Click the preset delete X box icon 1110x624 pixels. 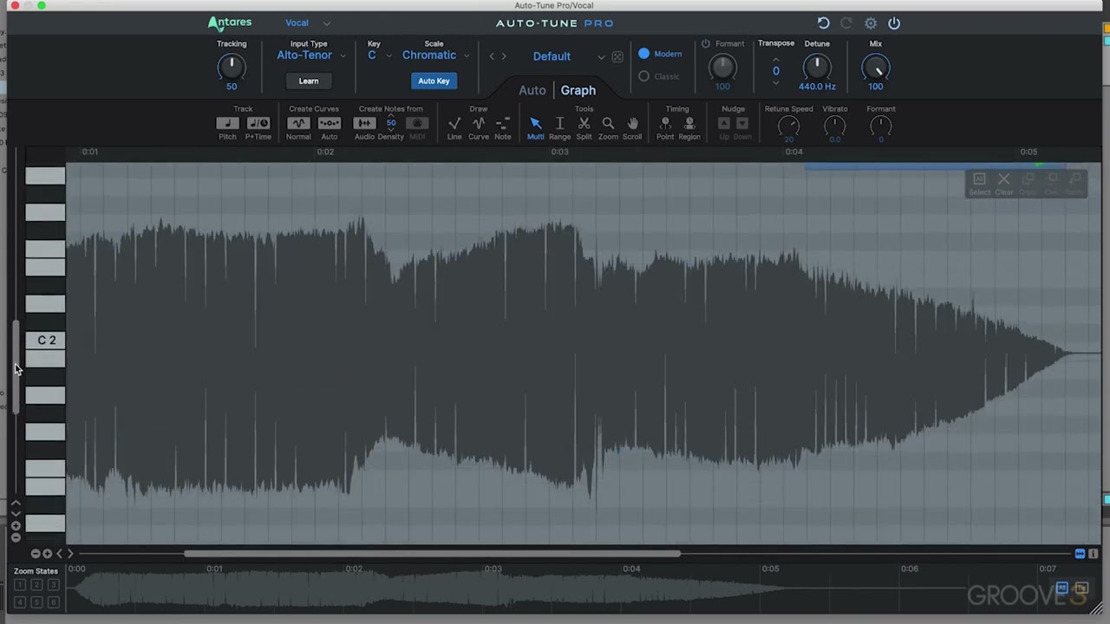pos(617,57)
